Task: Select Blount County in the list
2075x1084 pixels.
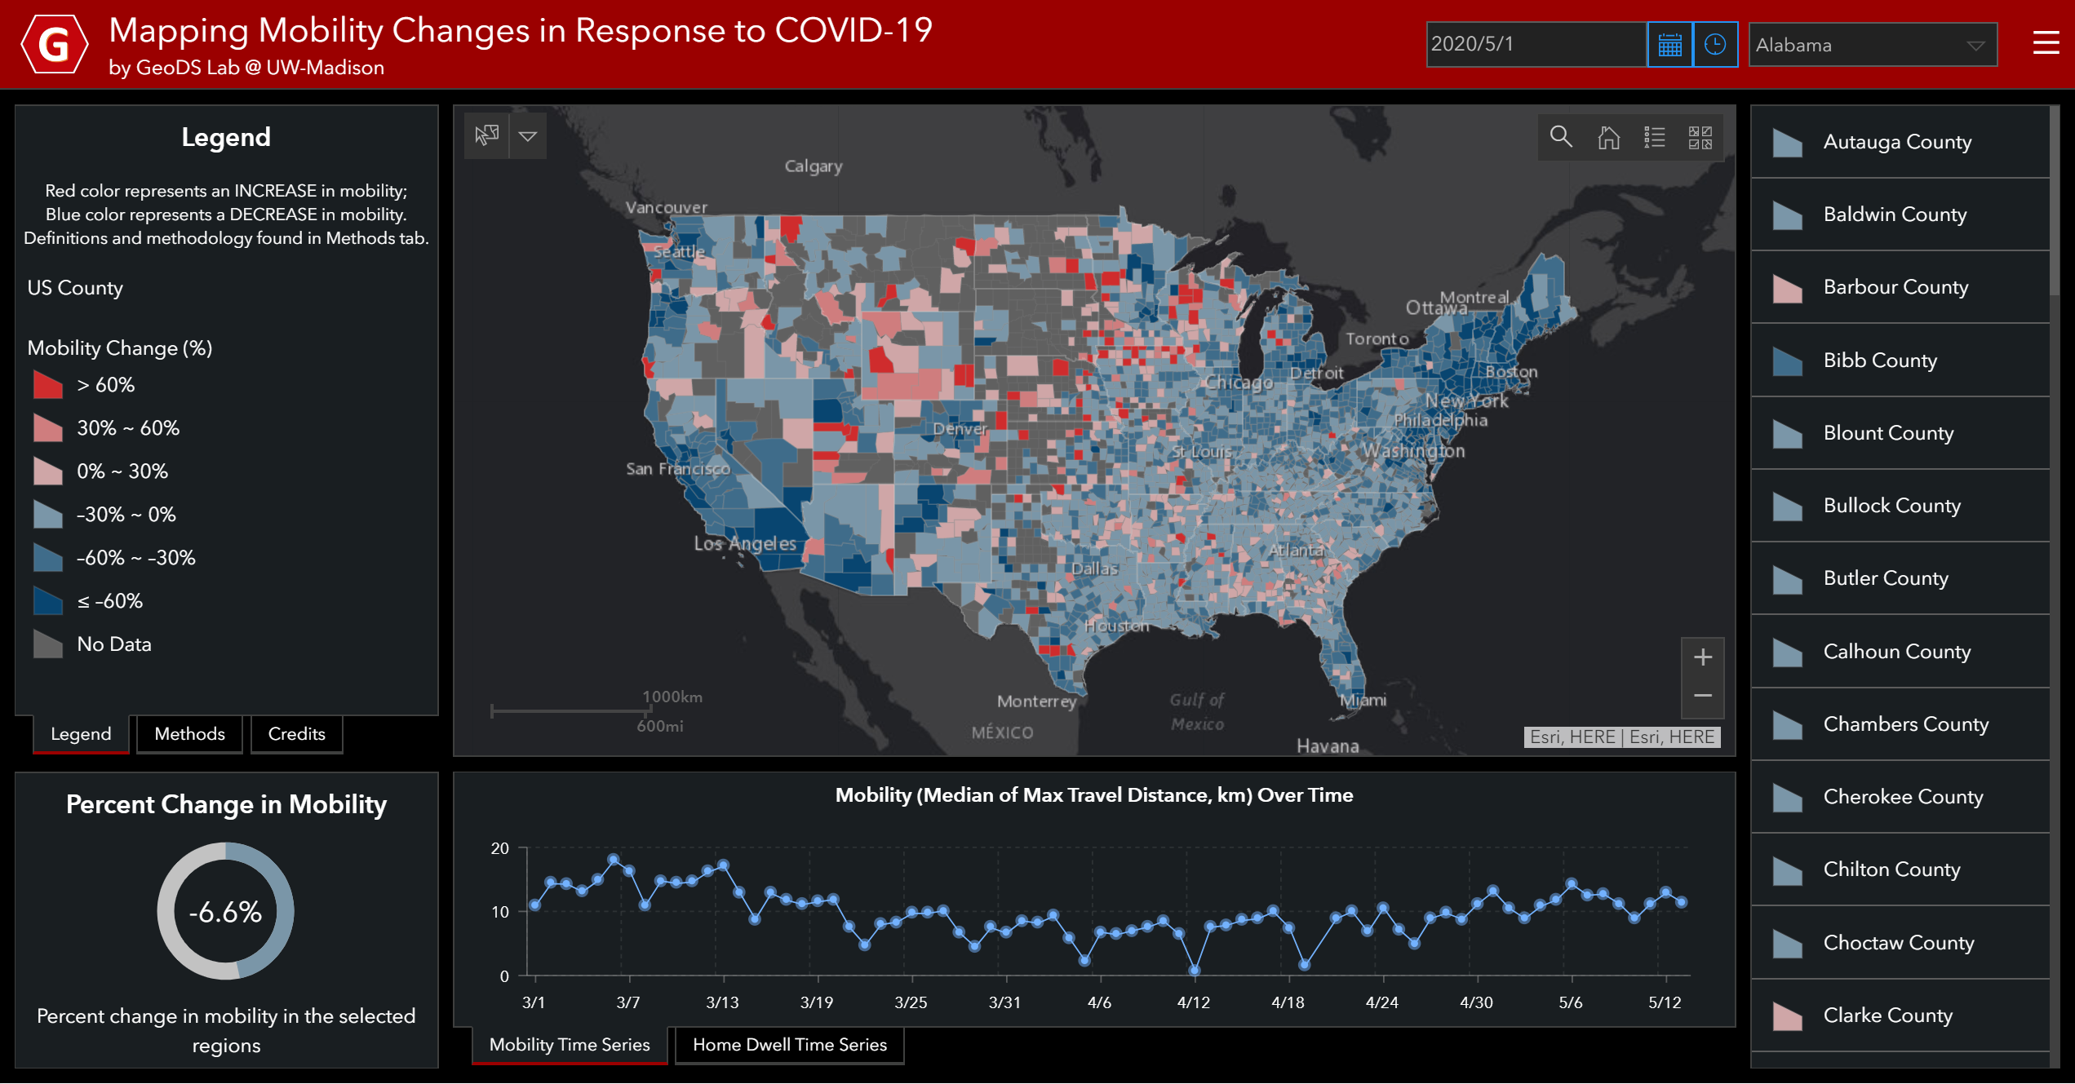Action: [1900, 433]
